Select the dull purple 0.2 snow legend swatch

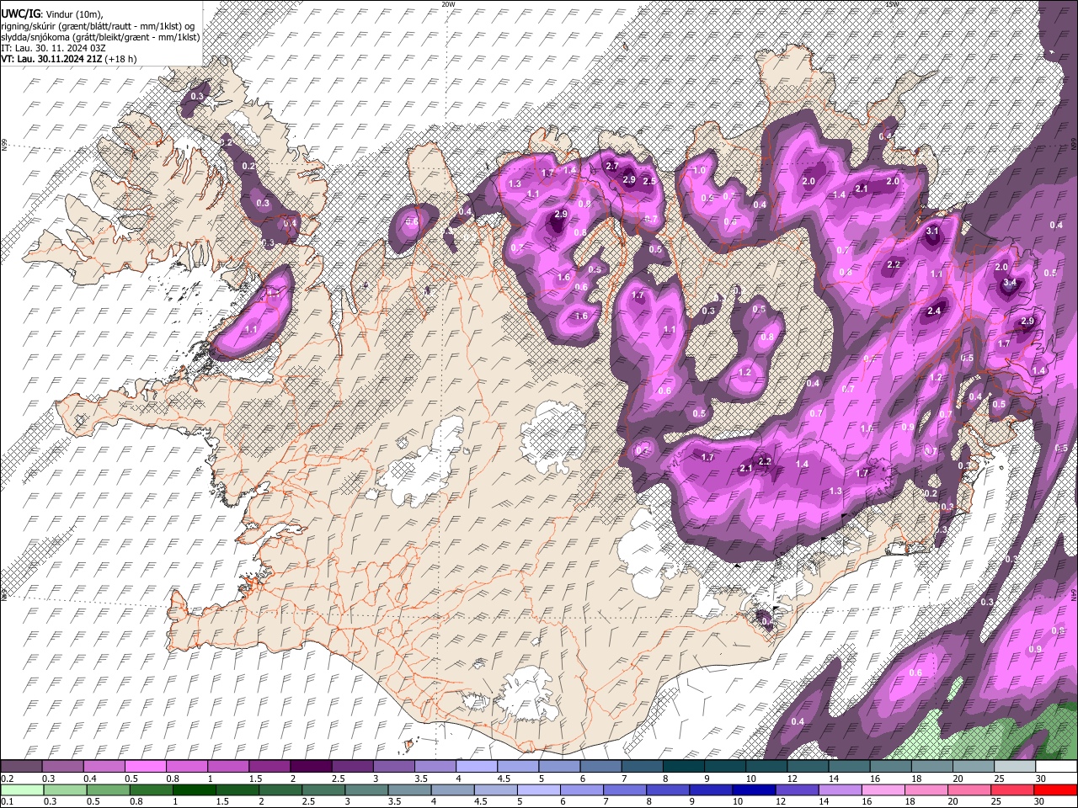21,766
